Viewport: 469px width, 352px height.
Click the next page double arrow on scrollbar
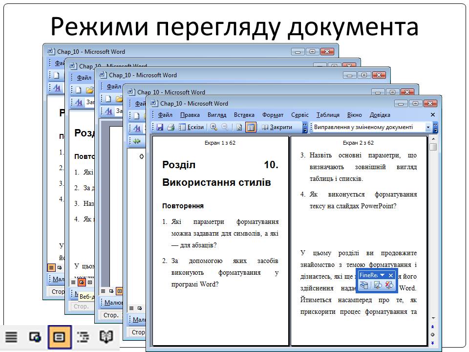[433, 343]
